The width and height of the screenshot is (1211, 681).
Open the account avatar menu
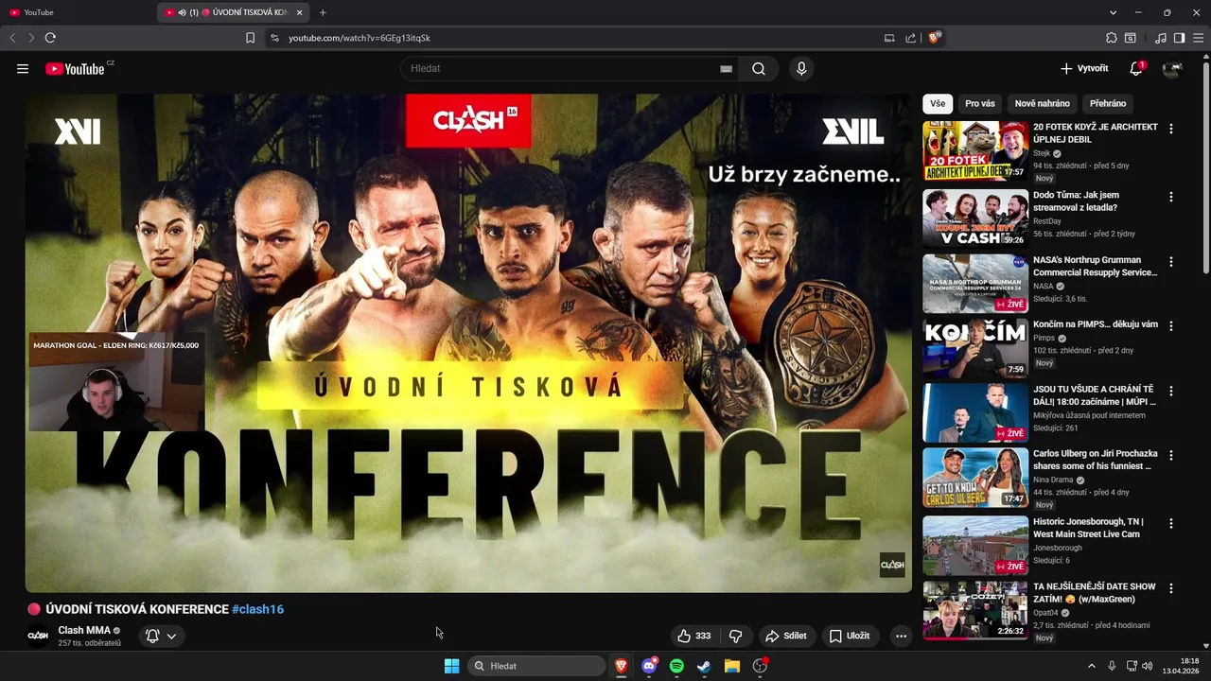pos(1172,69)
